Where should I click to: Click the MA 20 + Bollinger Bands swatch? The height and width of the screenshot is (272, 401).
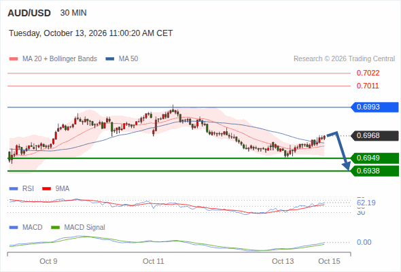pyautogui.click(x=14, y=59)
